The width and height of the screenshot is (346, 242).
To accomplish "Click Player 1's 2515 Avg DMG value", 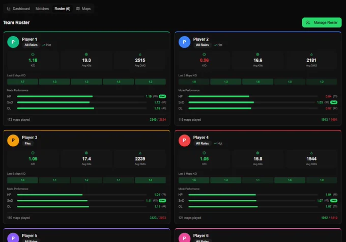I will (x=140, y=60).
